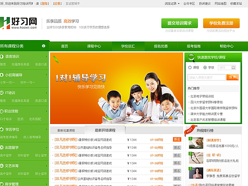Open the 清华大学脑力特训夏令营 recommendation
248x186 pixels.
207,114
